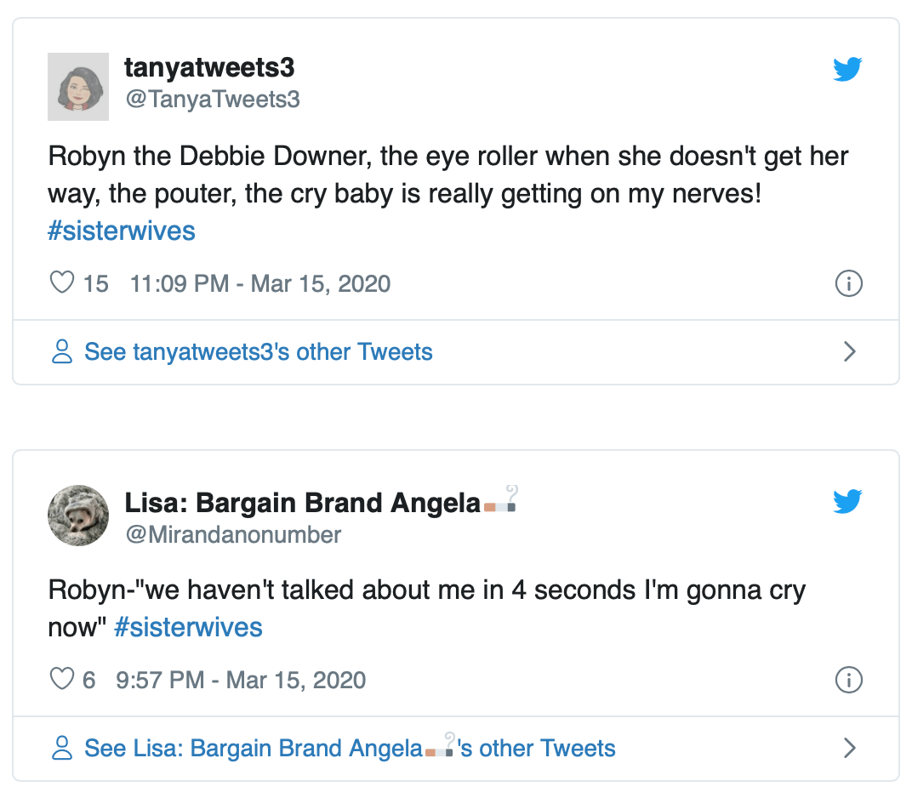The width and height of the screenshot is (912, 798).
Task: Click the person icon beside tanyatweets3's other Tweets
Action: point(62,352)
